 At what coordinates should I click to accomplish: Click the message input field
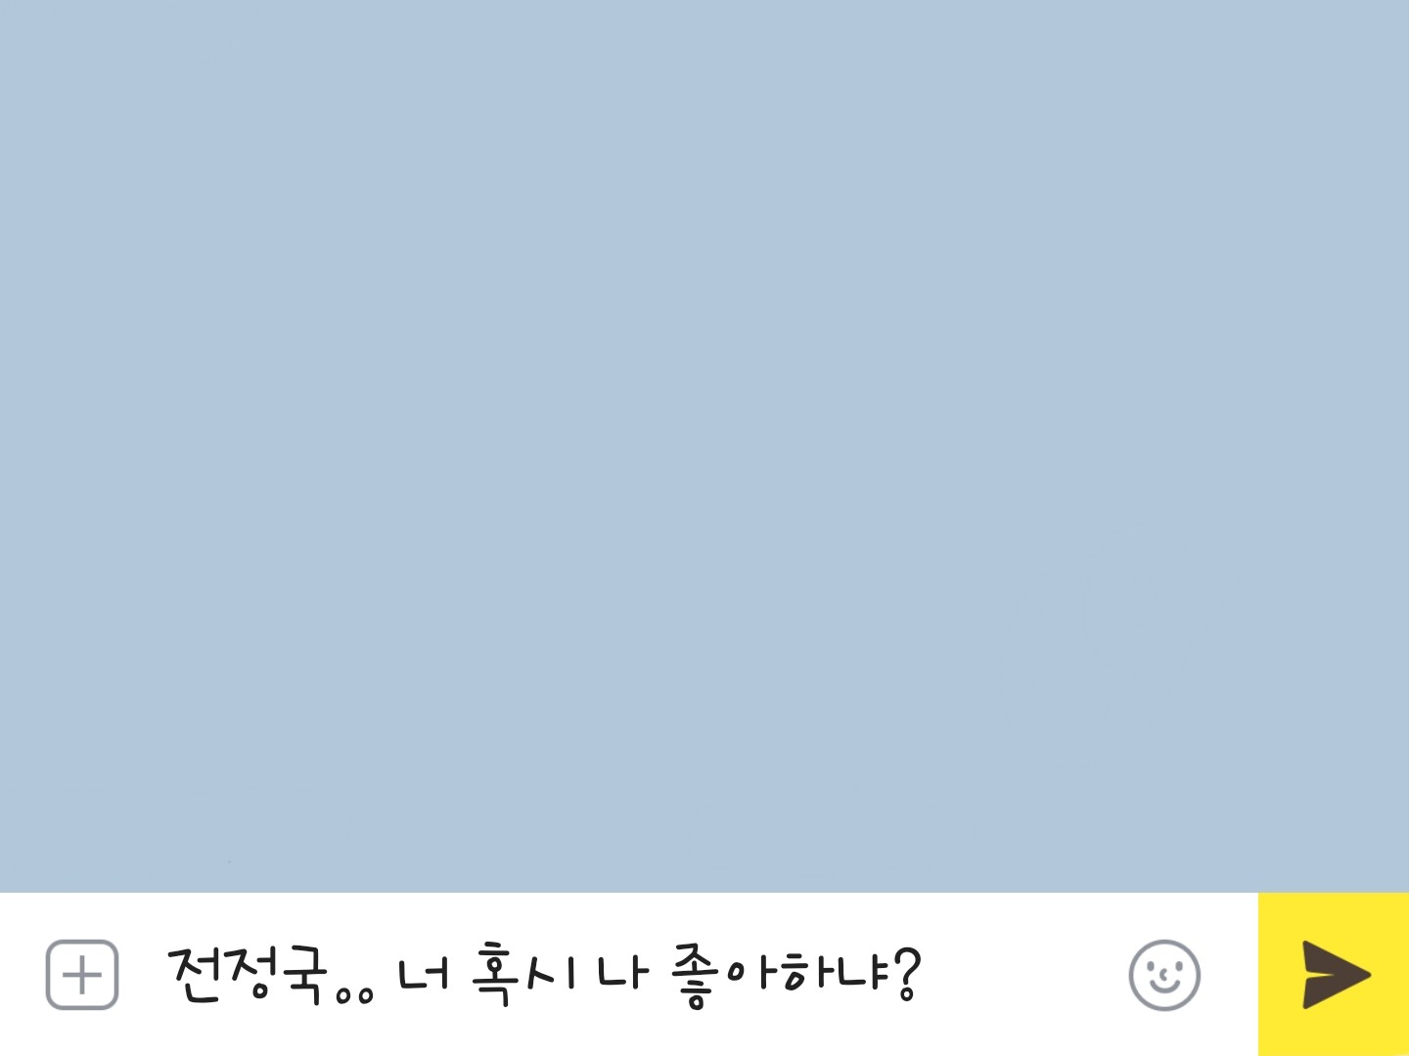(626, 975)
